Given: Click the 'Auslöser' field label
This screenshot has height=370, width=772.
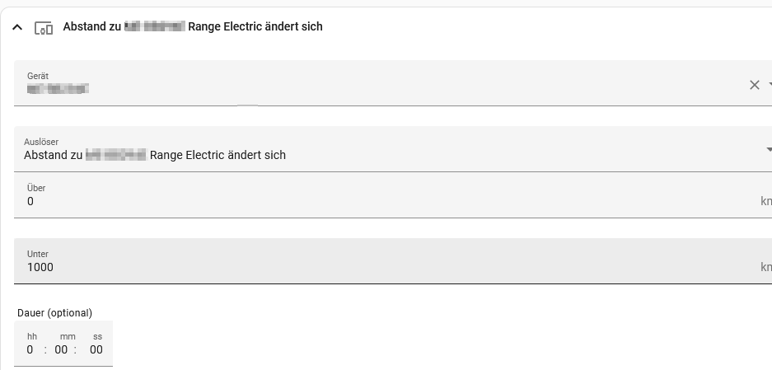Looking at the screenshot, I should [x=41, y=142].
